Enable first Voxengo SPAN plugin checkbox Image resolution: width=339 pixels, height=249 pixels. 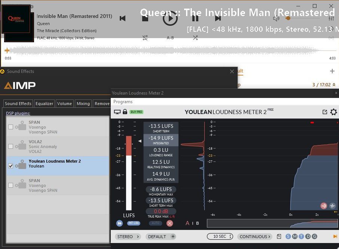10,127
